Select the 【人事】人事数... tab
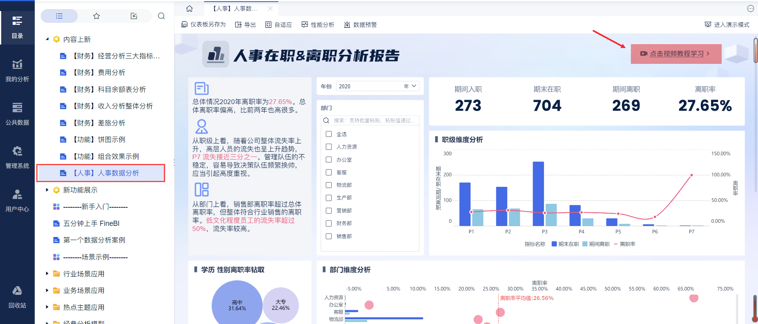This screenshot has width=758, height=324. tap(241, 8)
